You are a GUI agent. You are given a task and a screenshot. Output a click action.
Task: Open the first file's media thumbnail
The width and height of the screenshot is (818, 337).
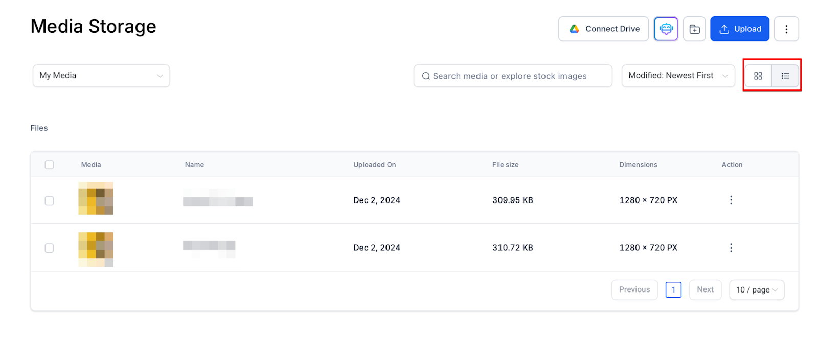96,198
